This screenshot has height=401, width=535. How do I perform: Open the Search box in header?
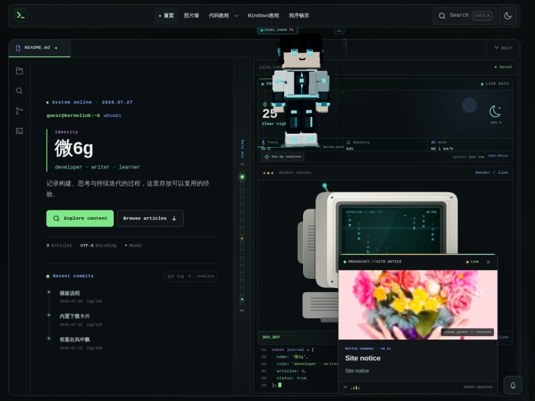click(x=465, y=15)
